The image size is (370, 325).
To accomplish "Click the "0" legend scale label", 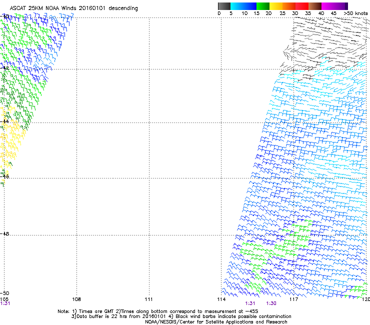I will click(219, 13).
